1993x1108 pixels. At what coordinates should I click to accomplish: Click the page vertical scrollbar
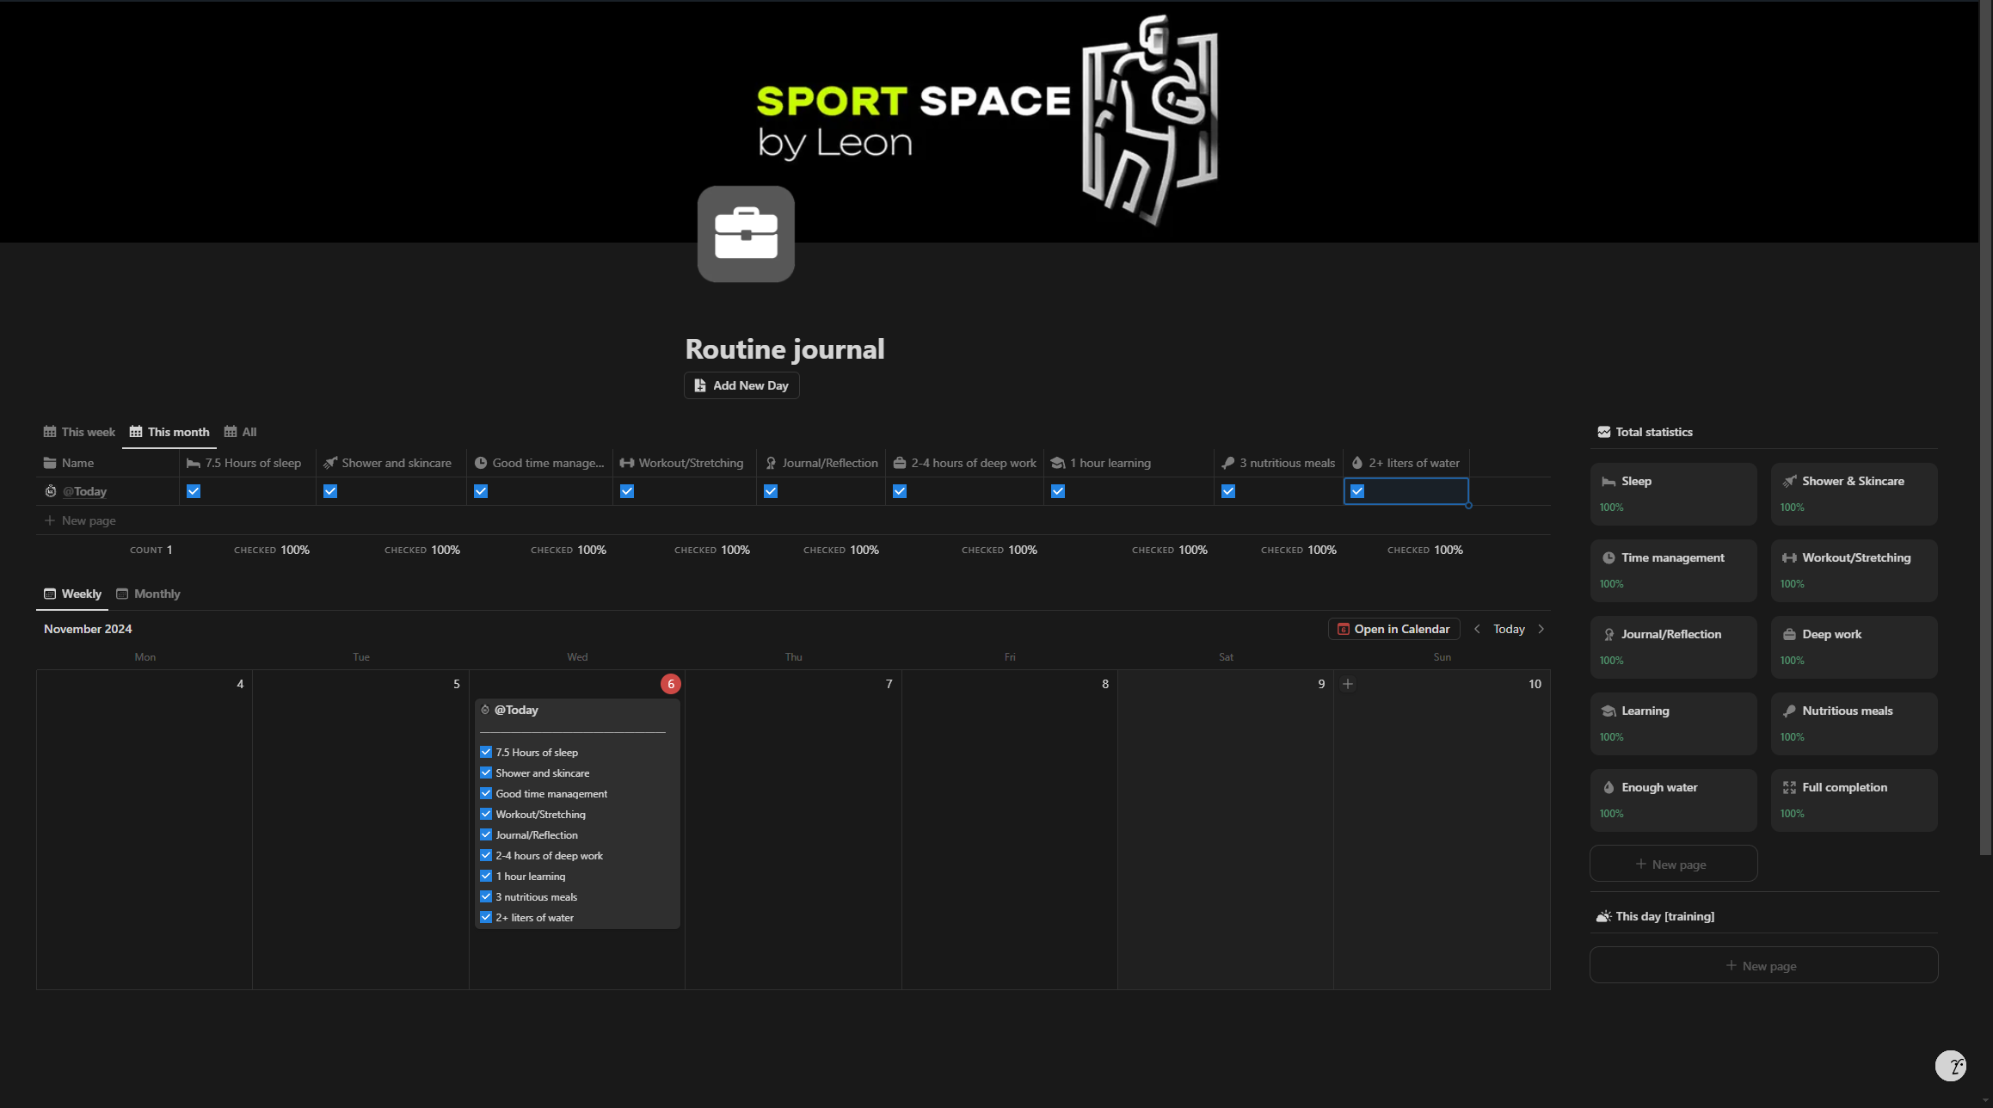coord(1985,430)
